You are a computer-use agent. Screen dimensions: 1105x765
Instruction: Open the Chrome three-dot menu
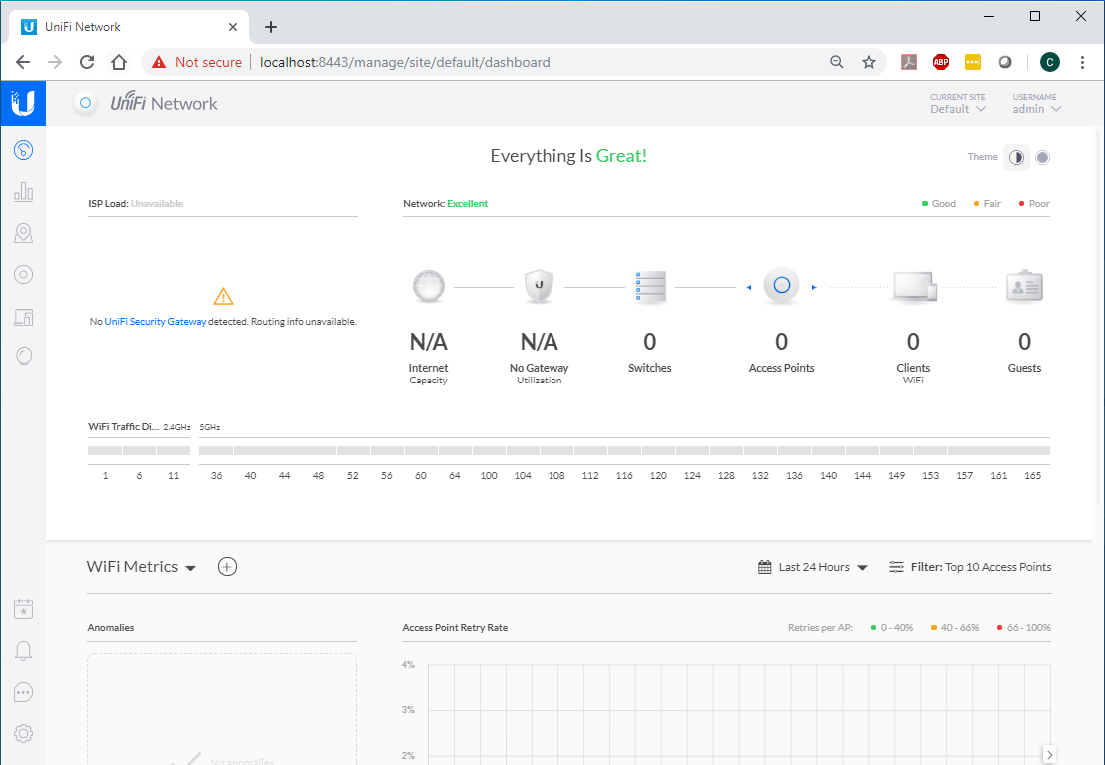click(x=1082, y=62)
